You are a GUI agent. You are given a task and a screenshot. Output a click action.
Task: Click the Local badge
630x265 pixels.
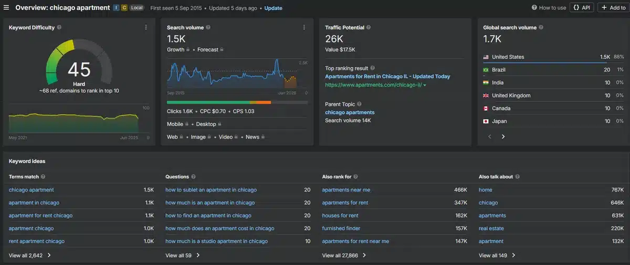pyautogui.click(x=136, y=8)
